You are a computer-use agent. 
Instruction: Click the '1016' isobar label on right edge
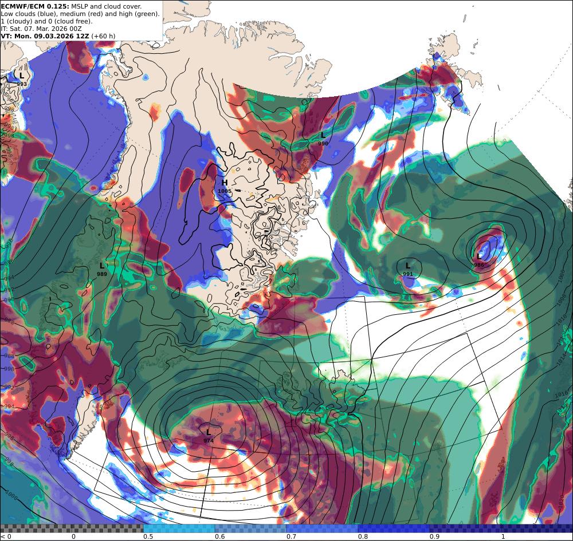562,394
